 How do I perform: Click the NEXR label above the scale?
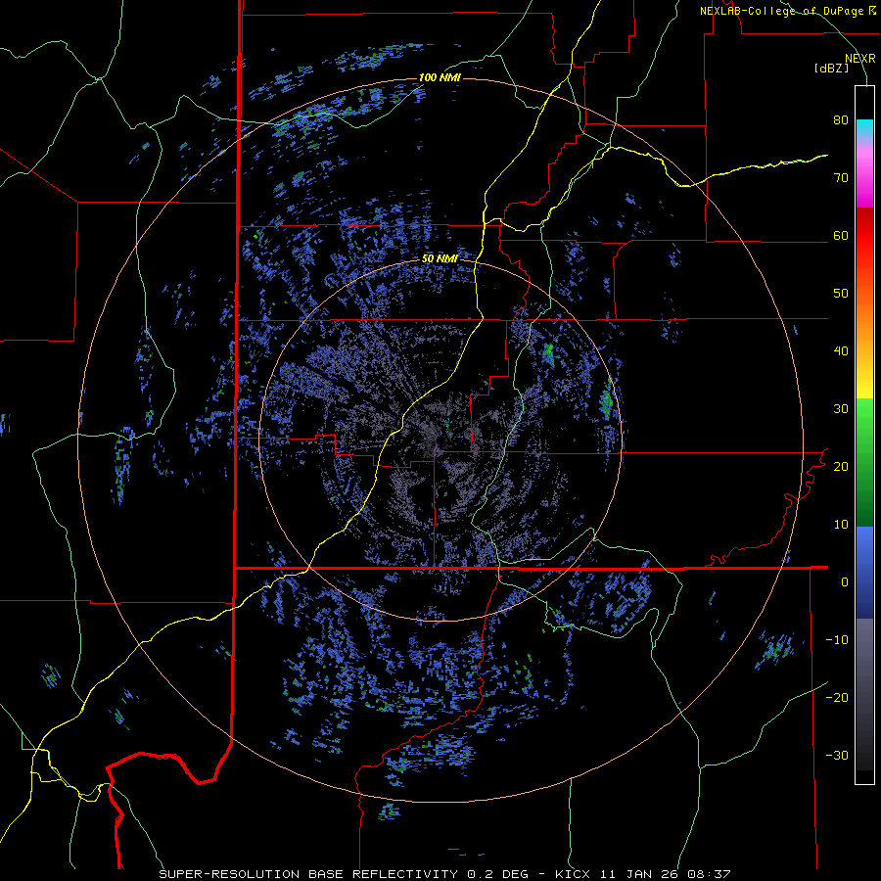point(859,59)
